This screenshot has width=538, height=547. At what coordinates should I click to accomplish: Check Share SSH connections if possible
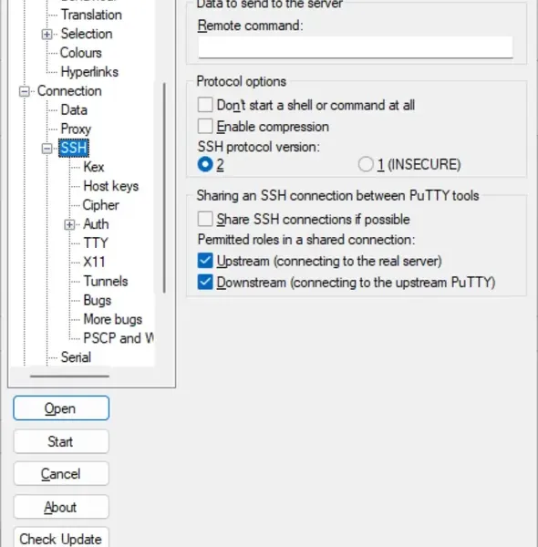[205, 219]
